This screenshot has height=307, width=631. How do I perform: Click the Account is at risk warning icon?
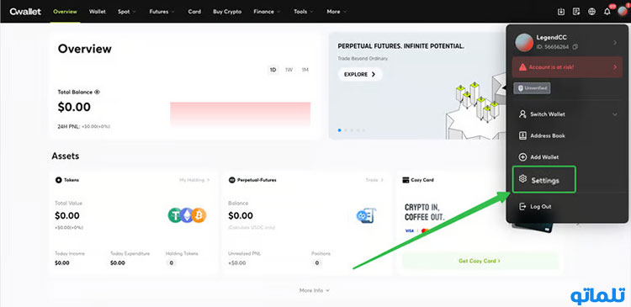[522, 67]
